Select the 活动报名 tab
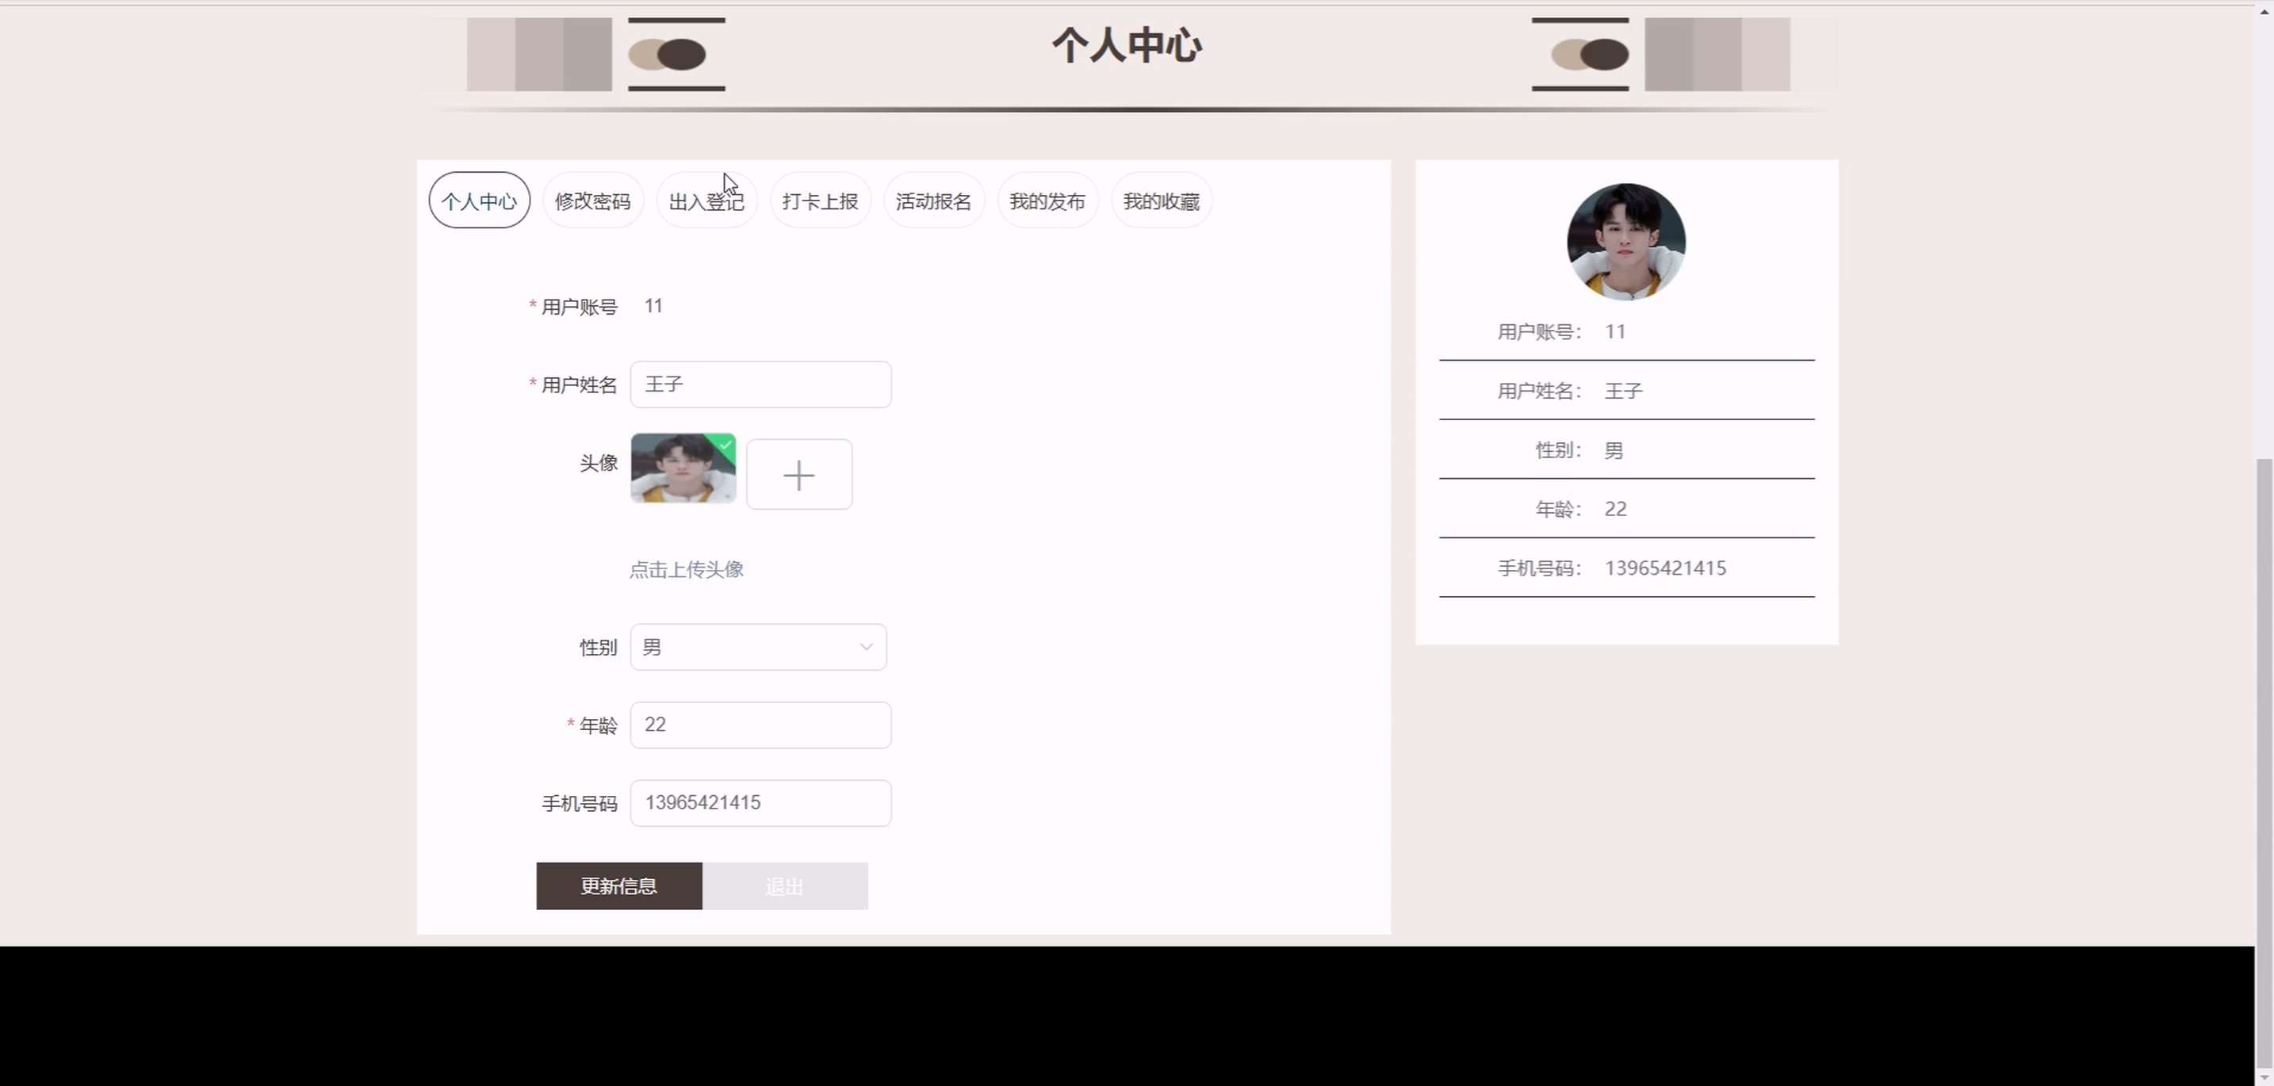The image size is (2274, 1086). click(x=933, y=201)
